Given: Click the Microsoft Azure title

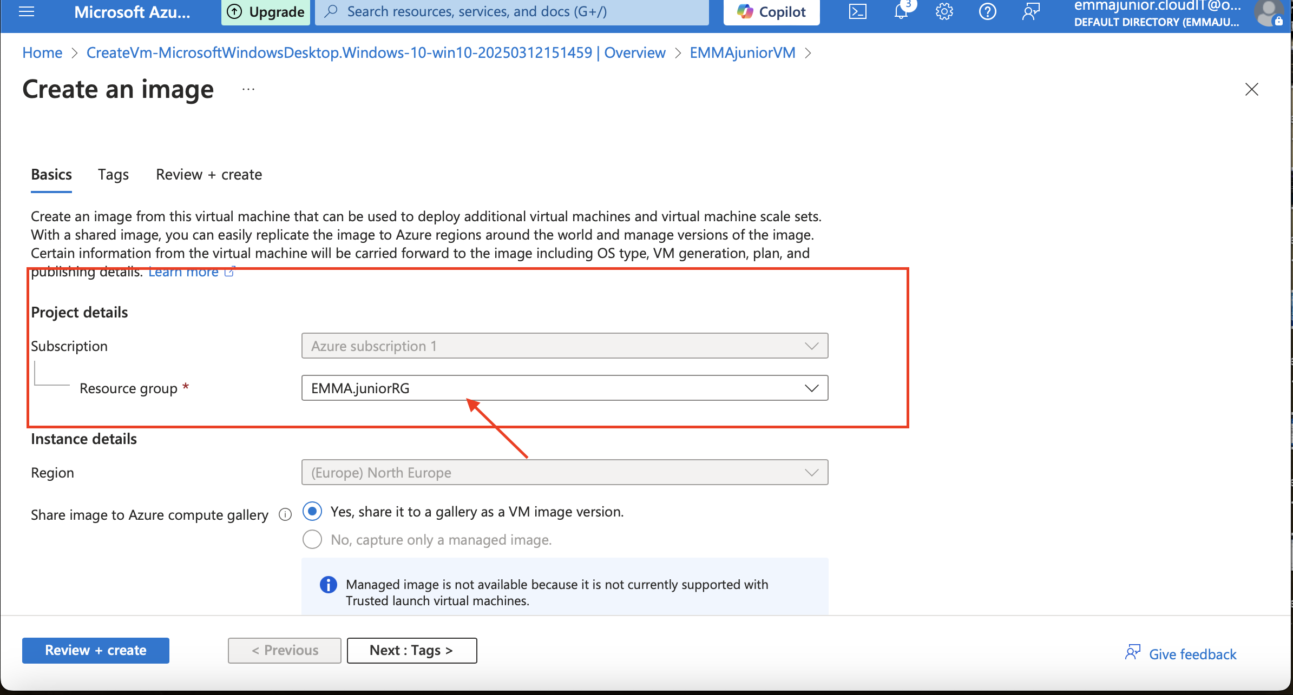Looking at the screenshot, I should [132, 11].
